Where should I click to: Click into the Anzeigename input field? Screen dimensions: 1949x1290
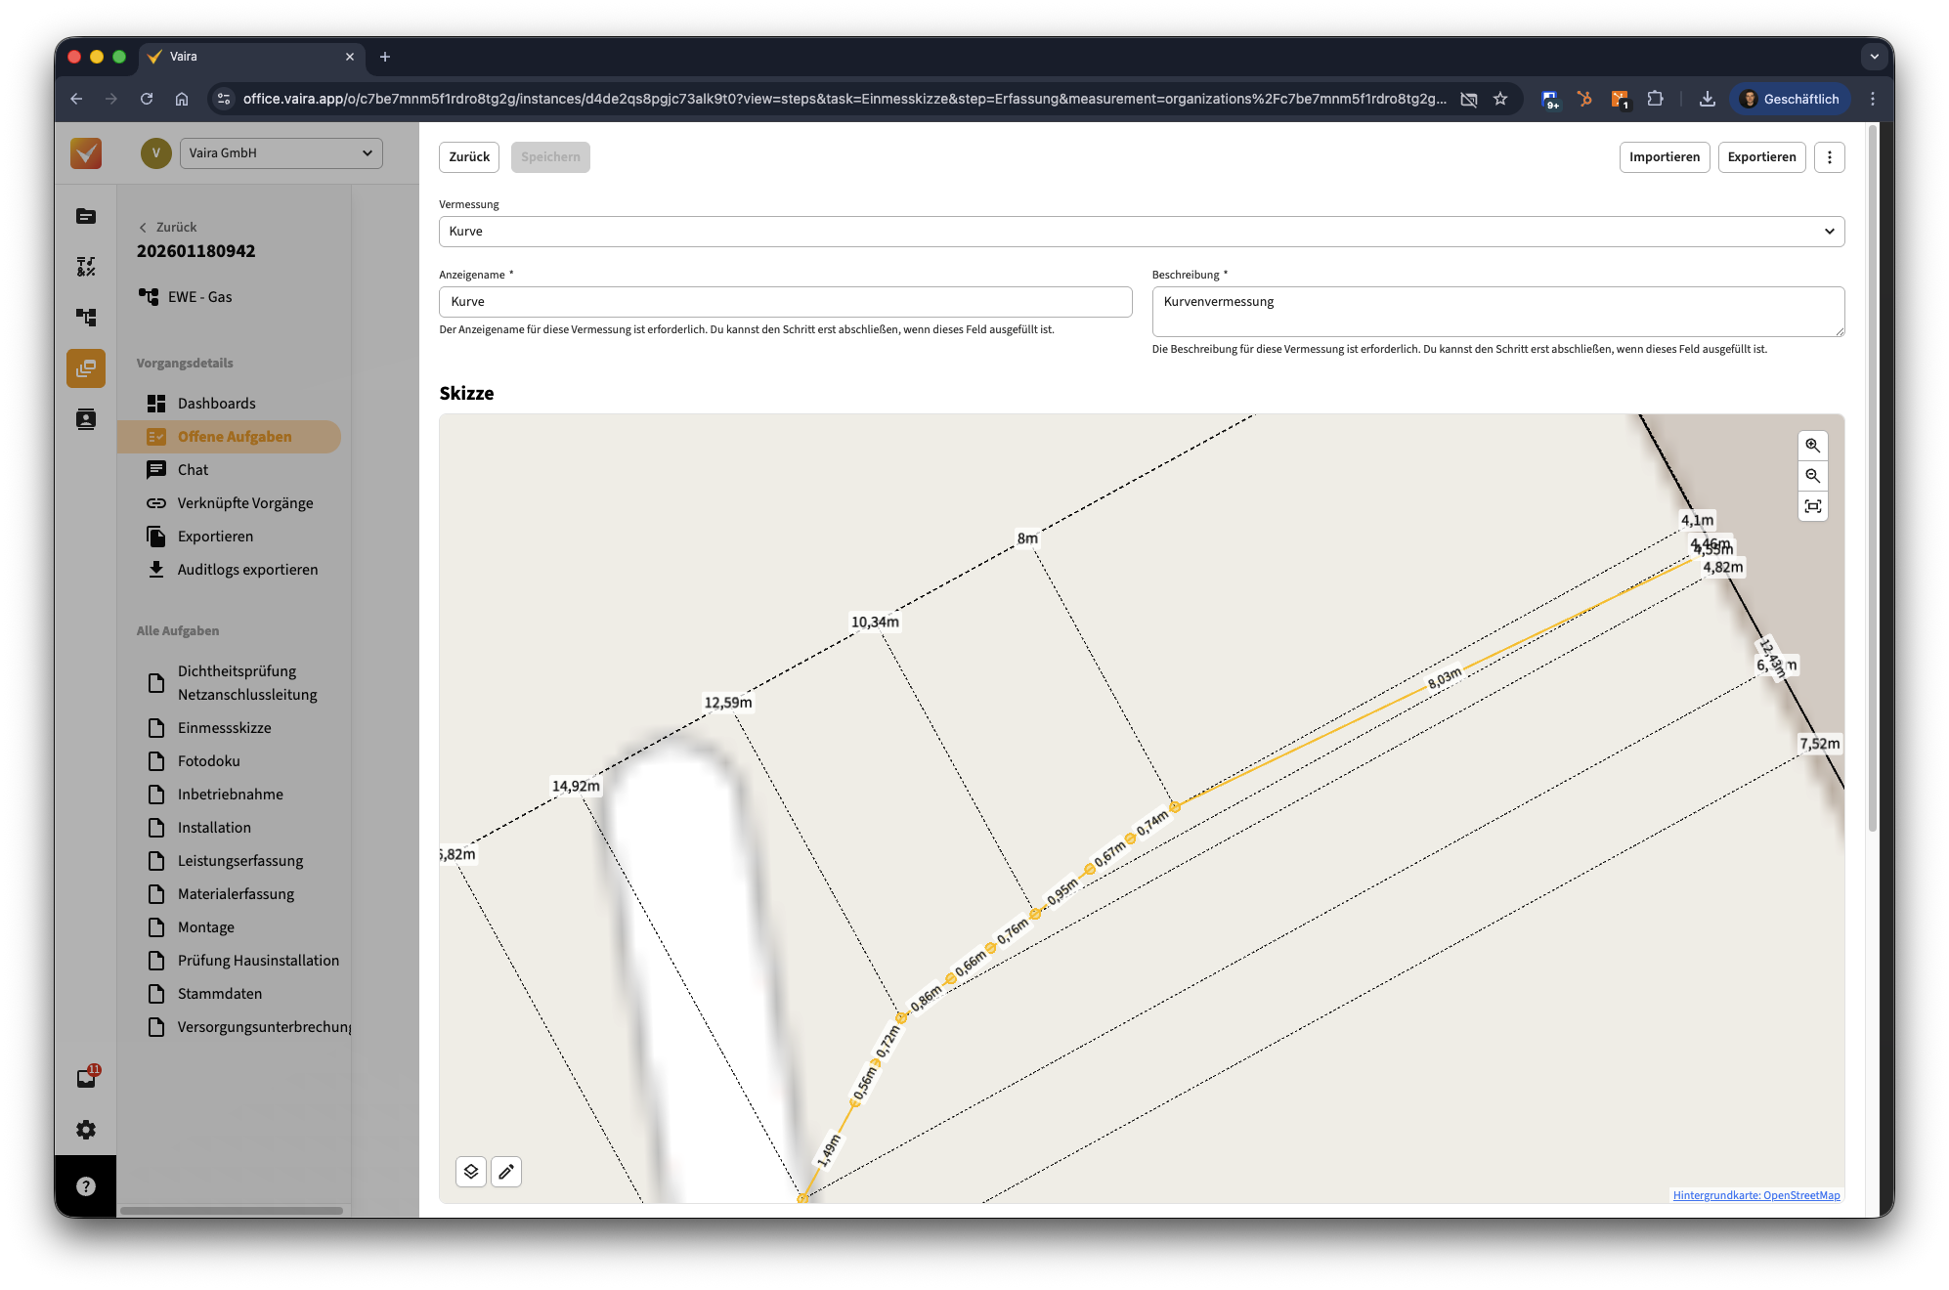pyautogui.click(x=785, y=302)
